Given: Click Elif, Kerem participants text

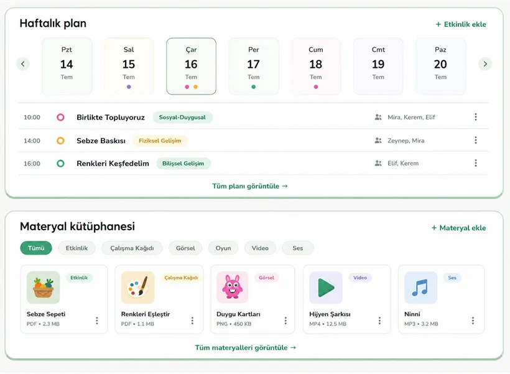Looking at the screenshot, I should [x=403, y=164].
